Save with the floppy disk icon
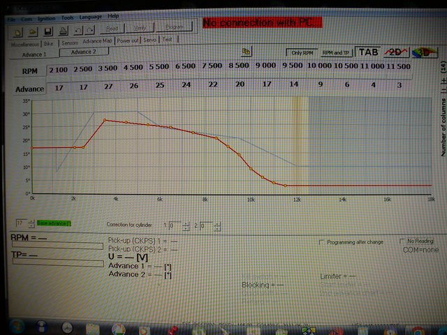Screen dimensions: 447x335 (48, 31)
